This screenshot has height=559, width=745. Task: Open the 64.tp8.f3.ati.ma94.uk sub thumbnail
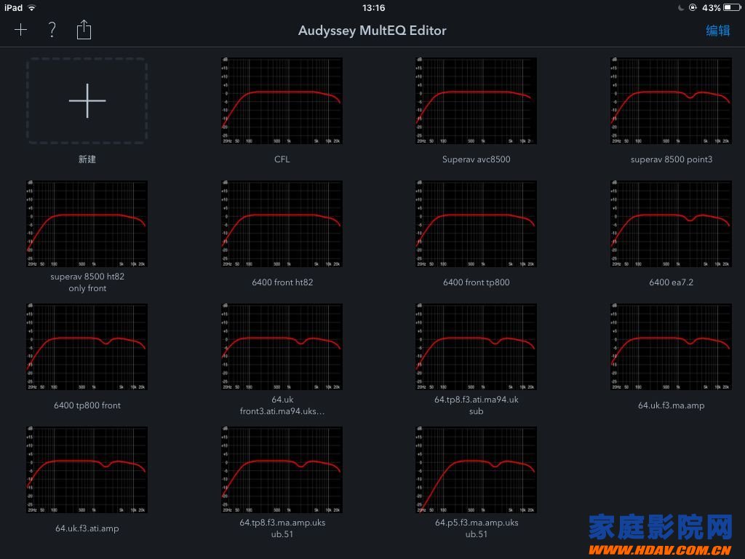[x=476, y=346]
